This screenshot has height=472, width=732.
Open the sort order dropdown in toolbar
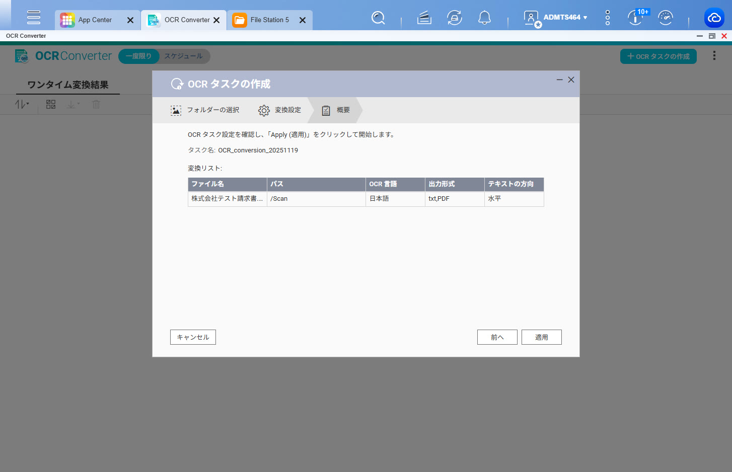pos(22,104)
